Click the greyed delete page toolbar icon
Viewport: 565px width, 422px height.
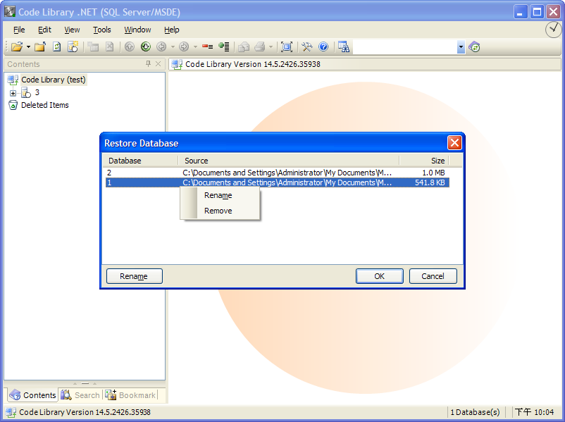[x=109, y=46]
